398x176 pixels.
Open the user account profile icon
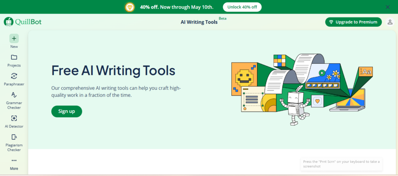[390, 22]
